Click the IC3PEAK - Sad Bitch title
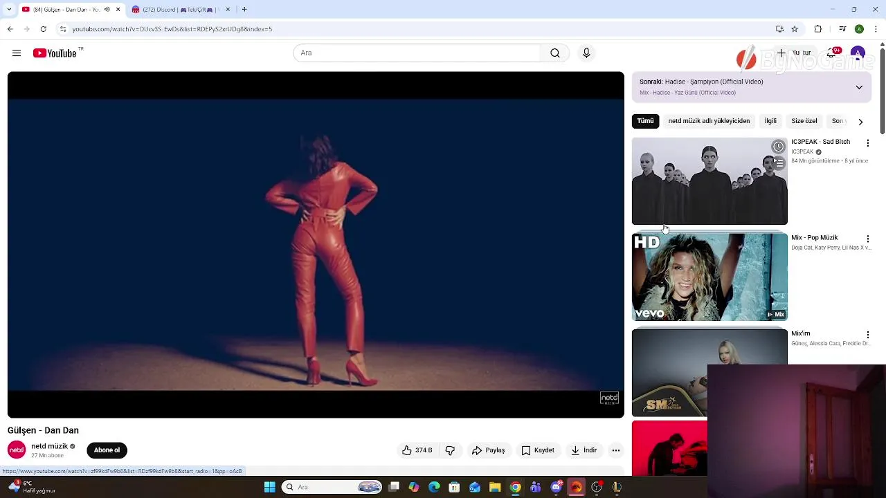 tap(820, 142)
